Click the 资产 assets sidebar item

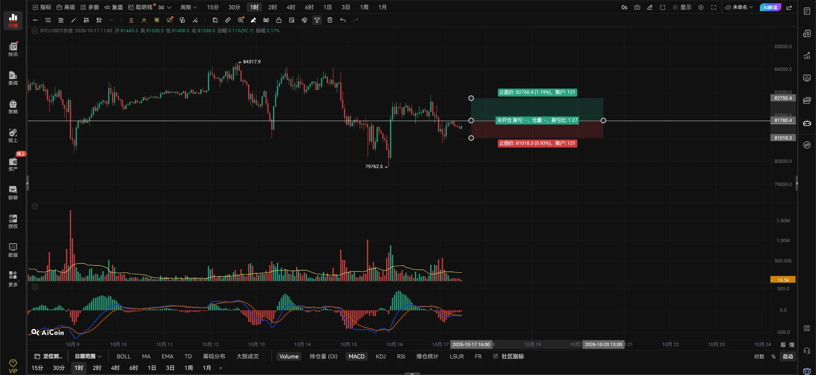click(x=13, y=164)
